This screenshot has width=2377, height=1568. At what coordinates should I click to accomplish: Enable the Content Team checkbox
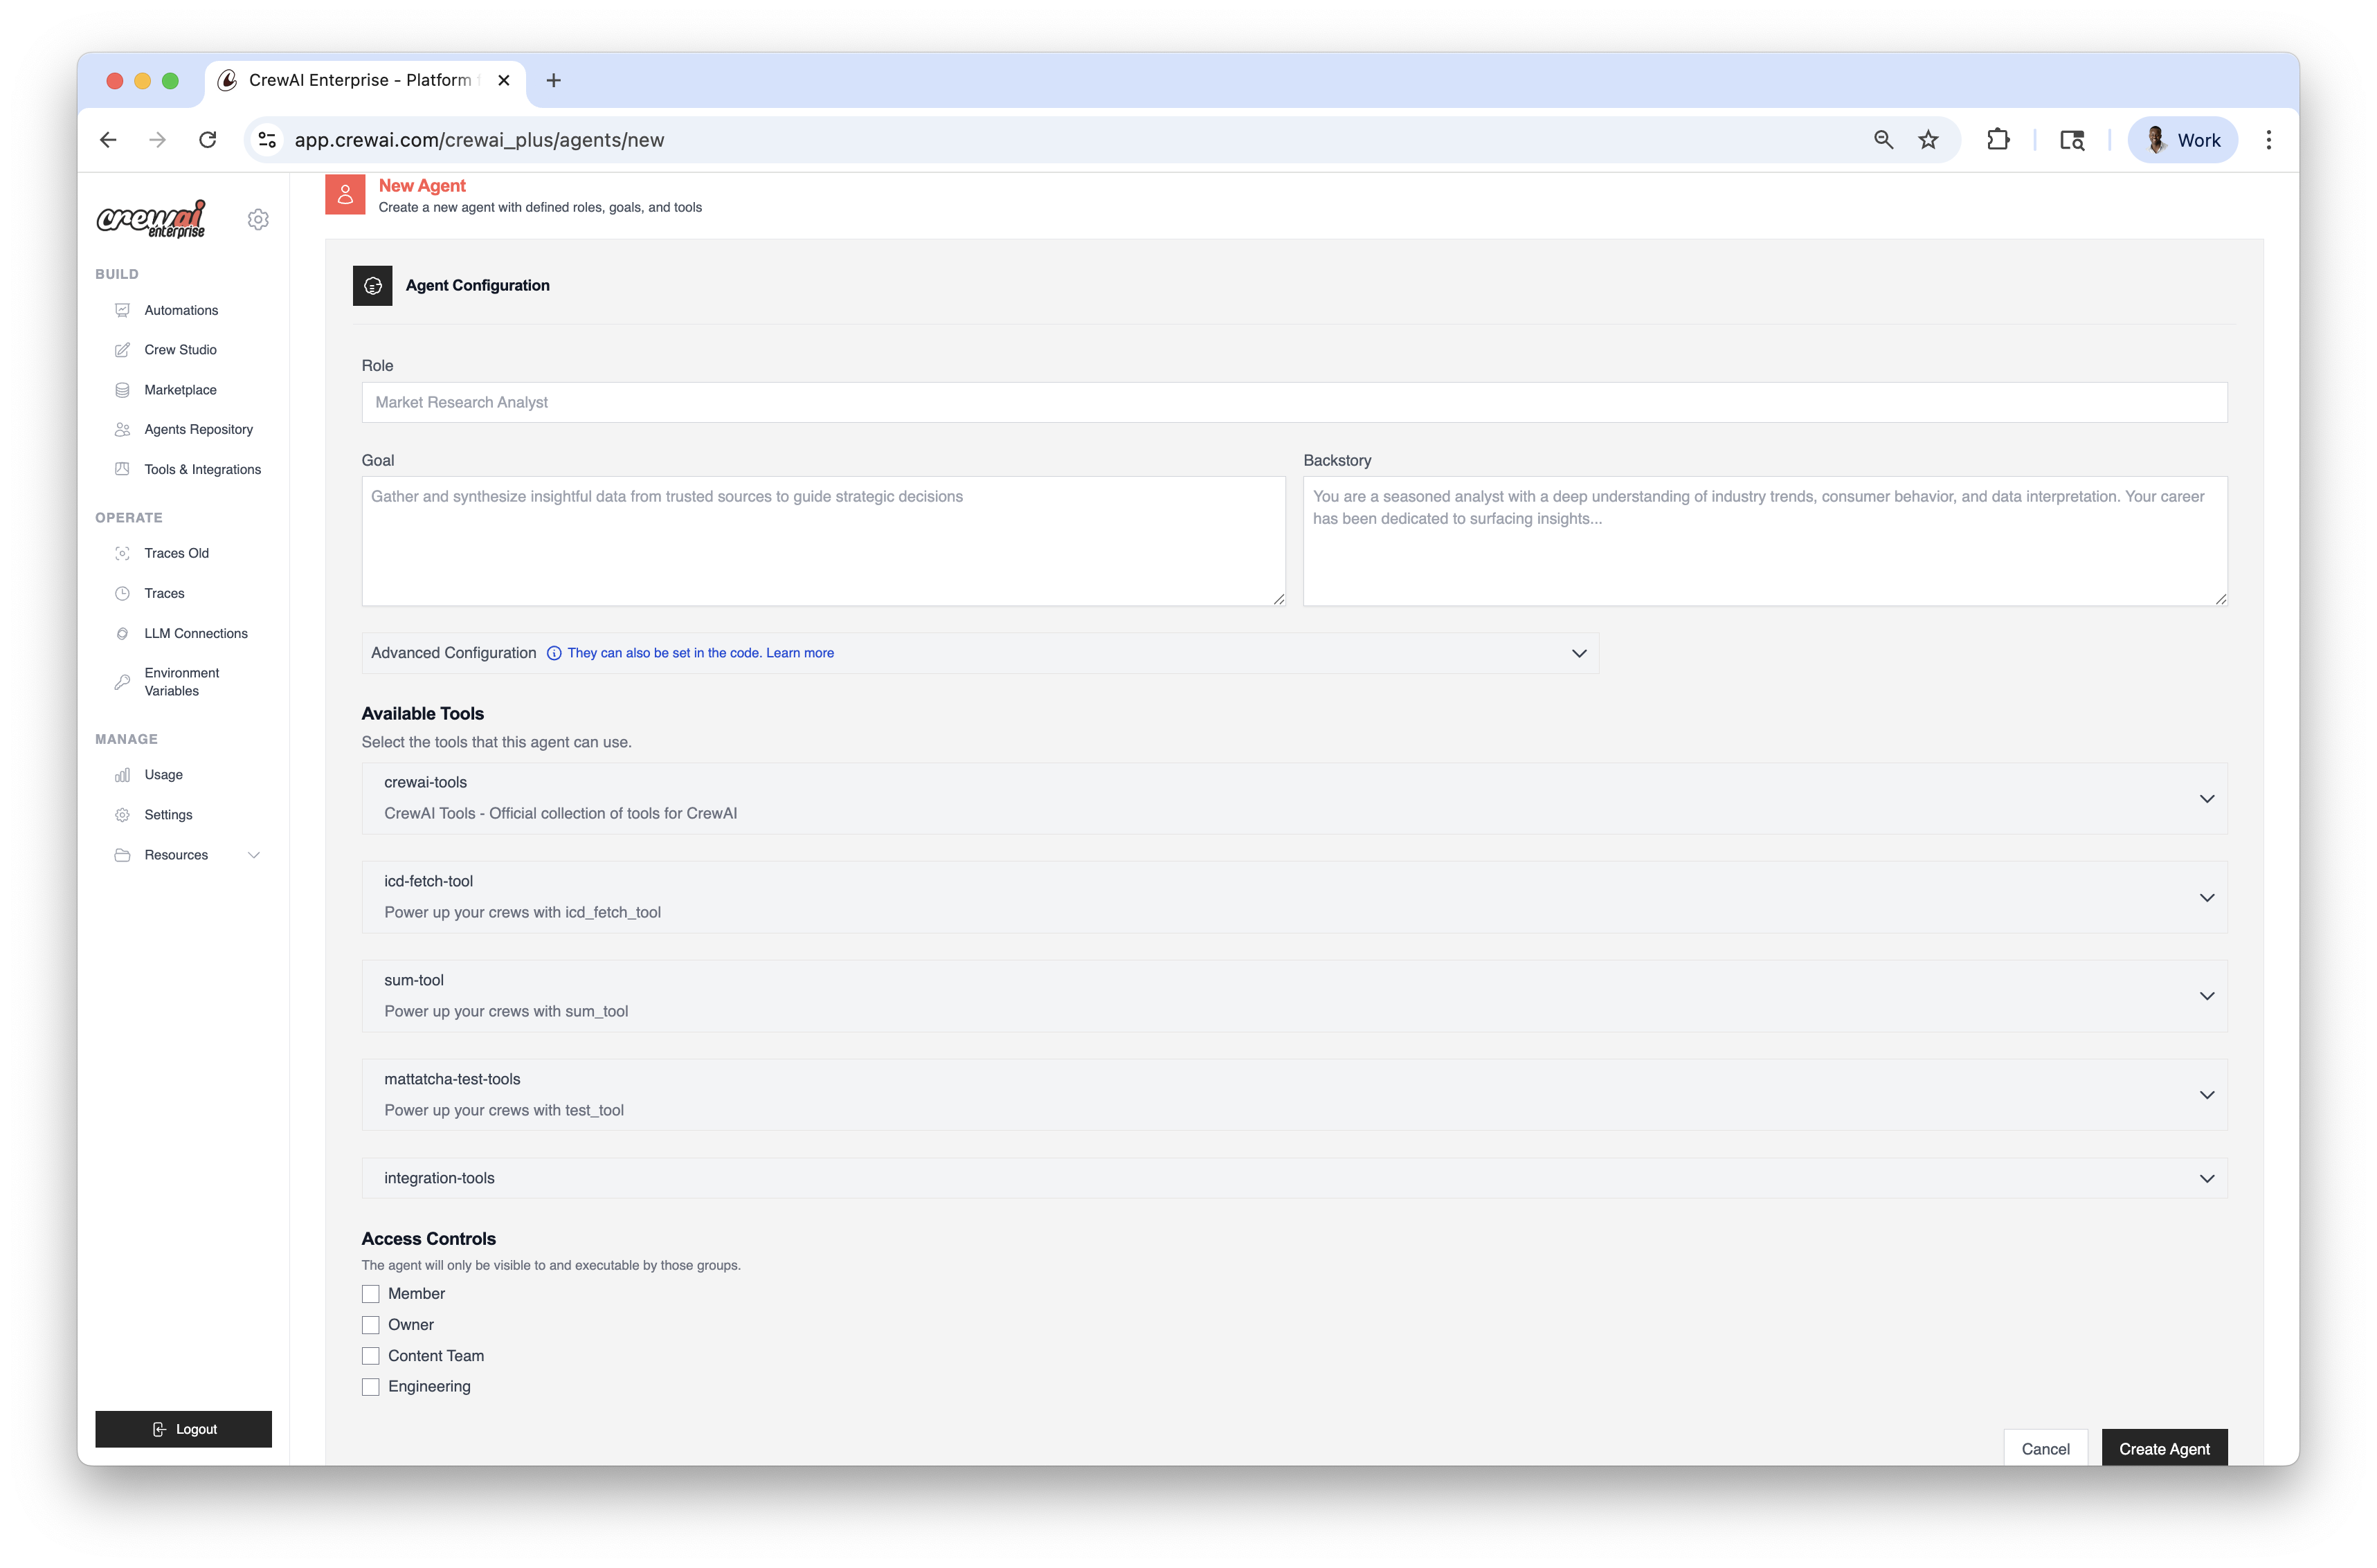pos(370,1356)
